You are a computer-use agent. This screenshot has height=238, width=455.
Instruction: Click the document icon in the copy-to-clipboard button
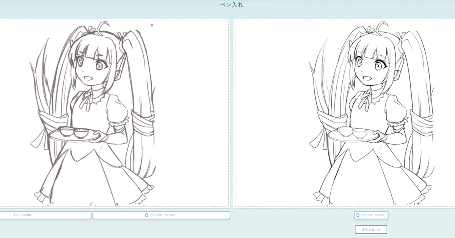[x=358, y=215]
